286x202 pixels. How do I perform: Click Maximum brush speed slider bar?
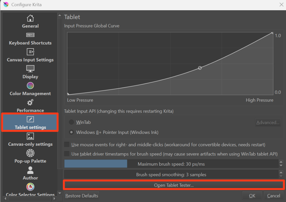click(x=171, y=164)
